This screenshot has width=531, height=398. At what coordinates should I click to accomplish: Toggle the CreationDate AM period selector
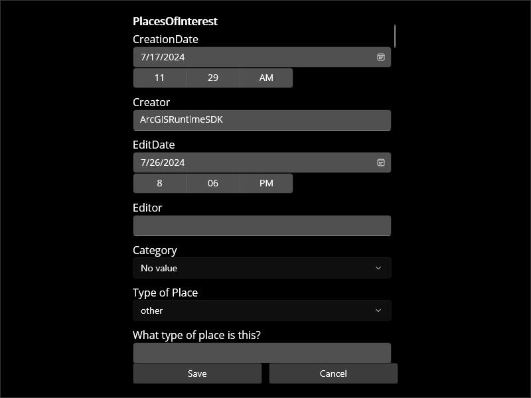[x=266, y=78]
